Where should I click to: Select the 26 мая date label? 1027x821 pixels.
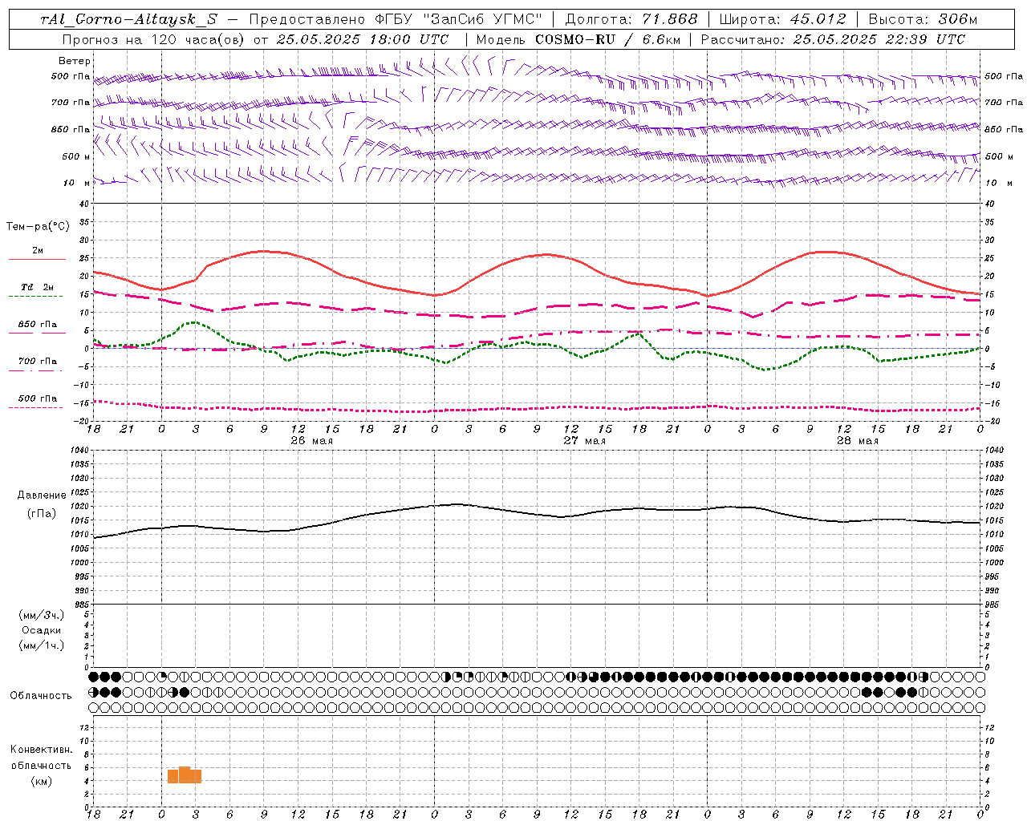(x=312, y=441)
